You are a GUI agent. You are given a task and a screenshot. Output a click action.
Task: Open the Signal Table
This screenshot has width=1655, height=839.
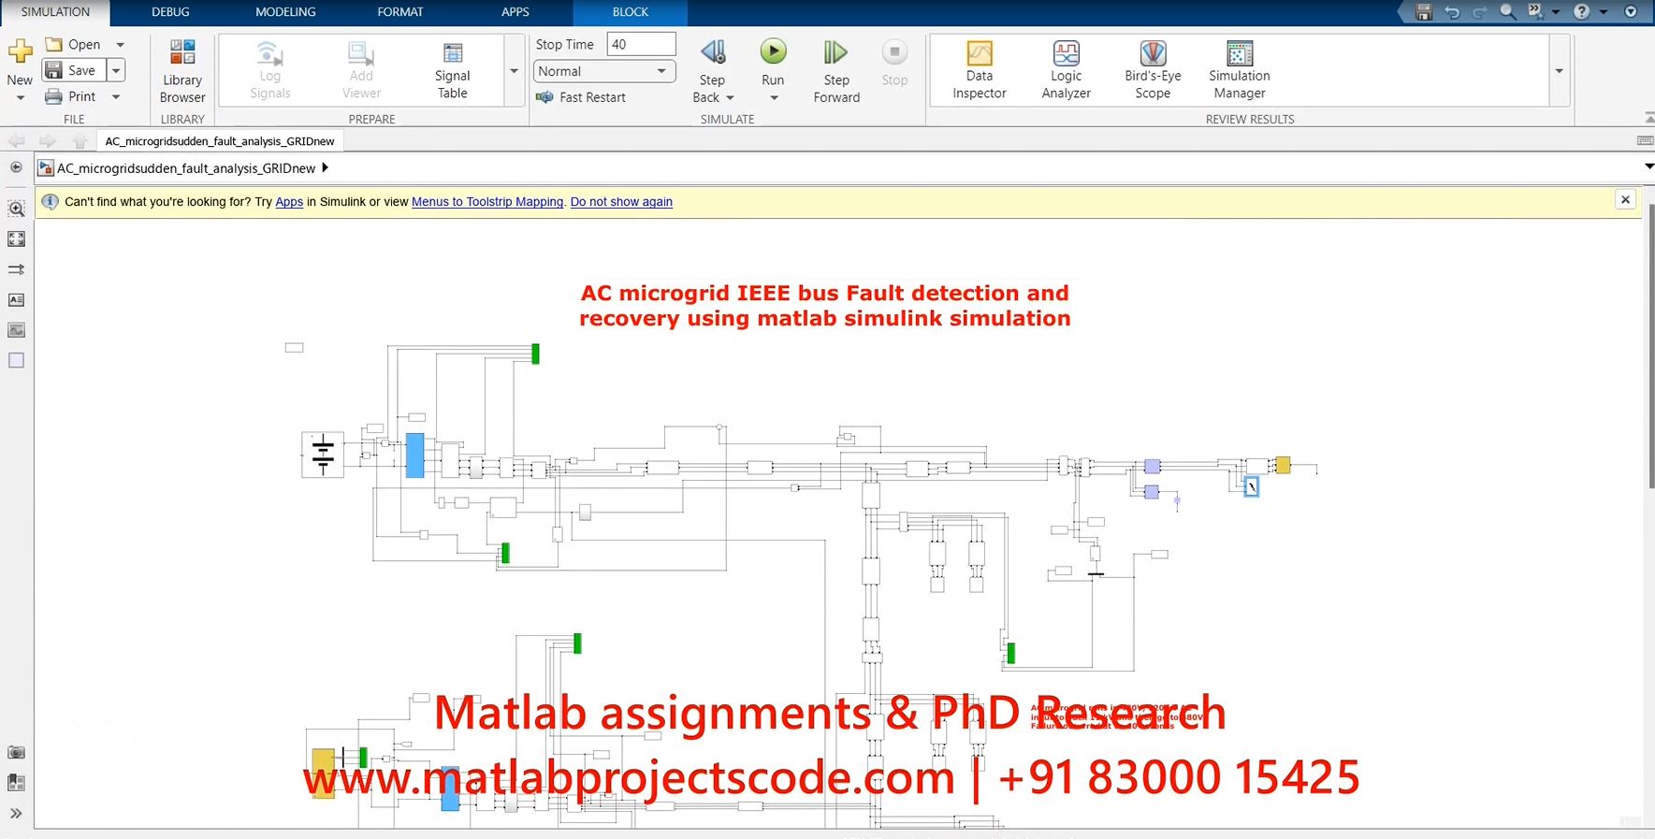452,70
